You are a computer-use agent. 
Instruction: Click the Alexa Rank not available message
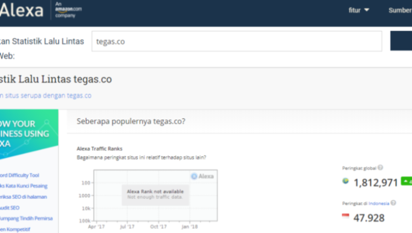click(155, 194)
